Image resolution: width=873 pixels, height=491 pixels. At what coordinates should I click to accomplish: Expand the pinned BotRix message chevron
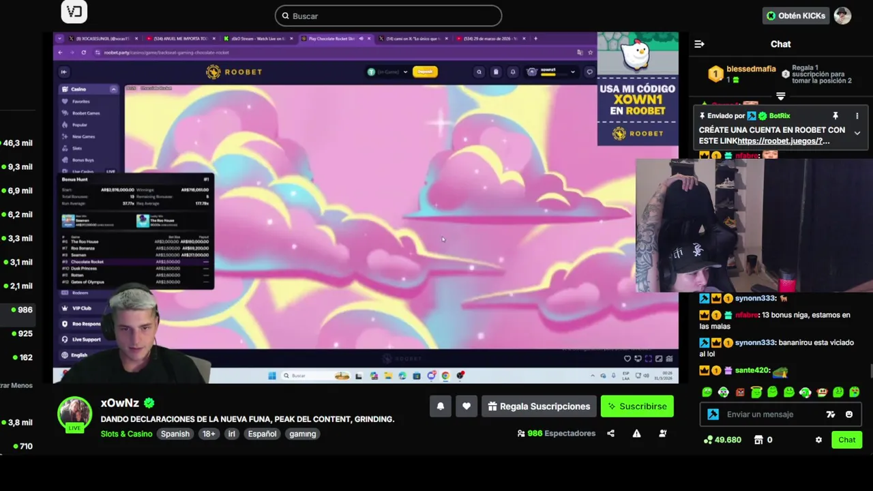coord(857,133)
